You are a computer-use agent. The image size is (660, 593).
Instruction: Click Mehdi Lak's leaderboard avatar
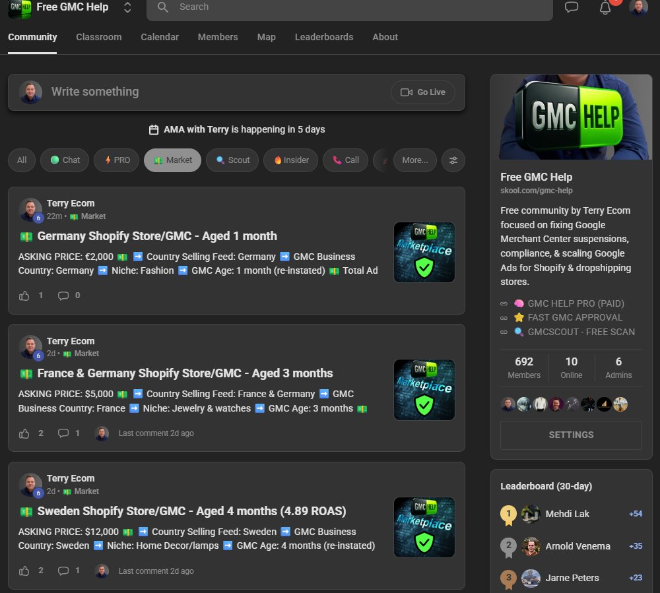click(531, 514)
